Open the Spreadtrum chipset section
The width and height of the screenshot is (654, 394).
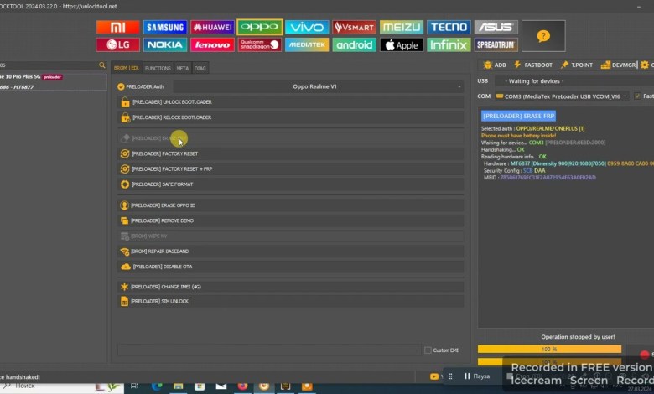pyautogui.click(x=496, y=44)
